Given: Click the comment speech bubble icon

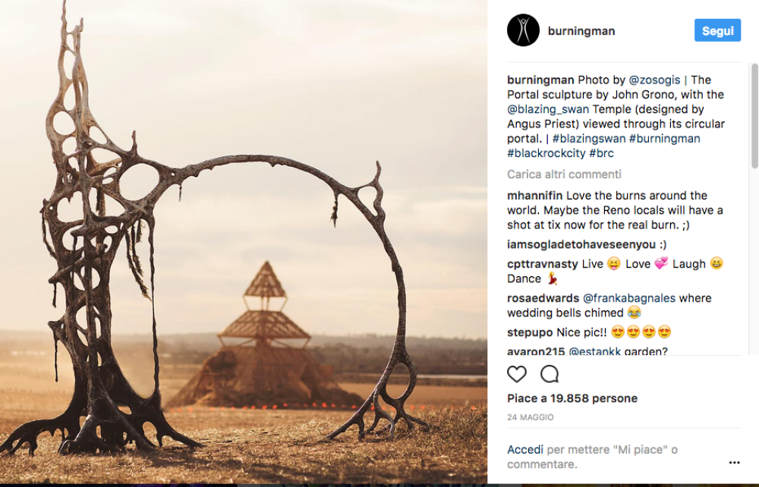Looking at the screenshot, I should 550,374.
